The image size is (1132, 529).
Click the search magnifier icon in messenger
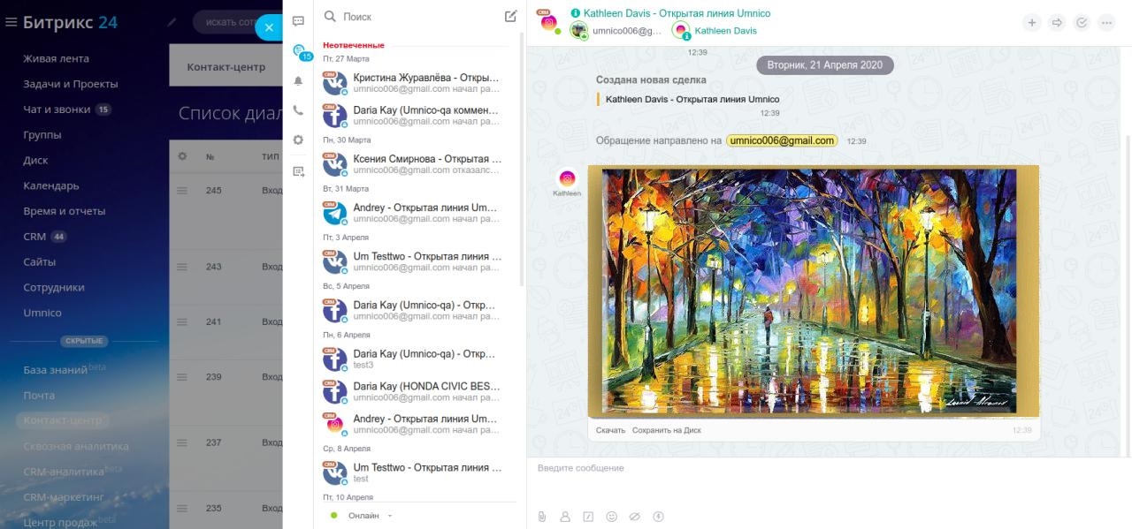tap(330, 16)
